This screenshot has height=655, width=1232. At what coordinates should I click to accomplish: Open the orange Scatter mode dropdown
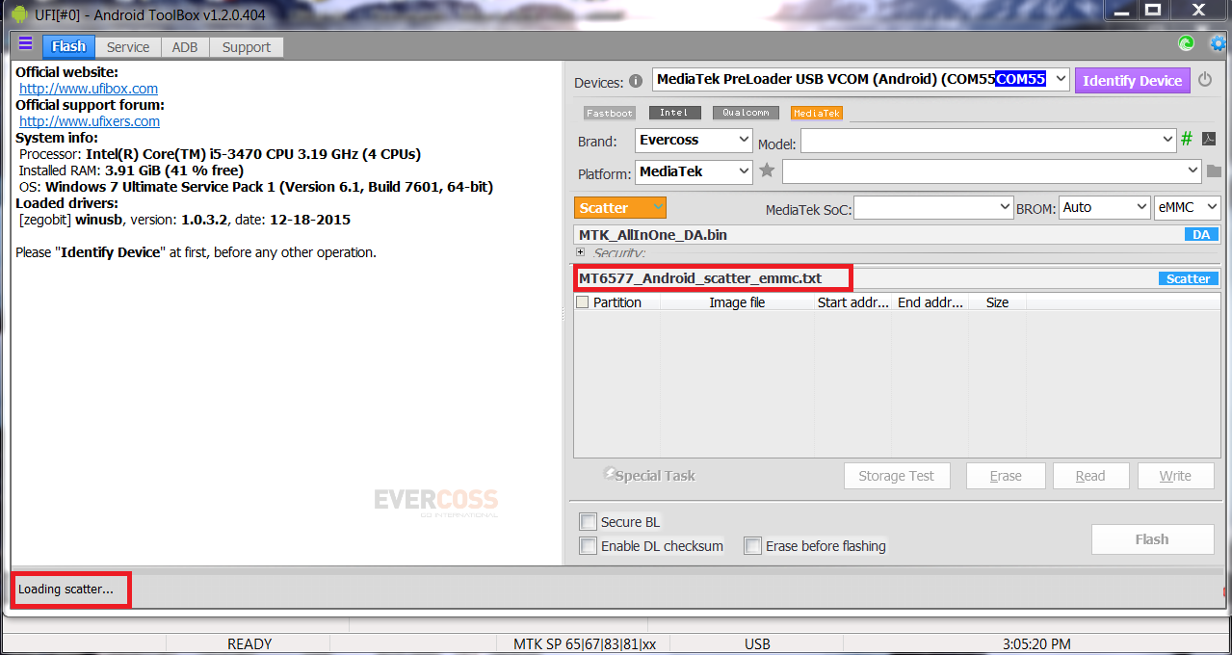click(620, 207)
